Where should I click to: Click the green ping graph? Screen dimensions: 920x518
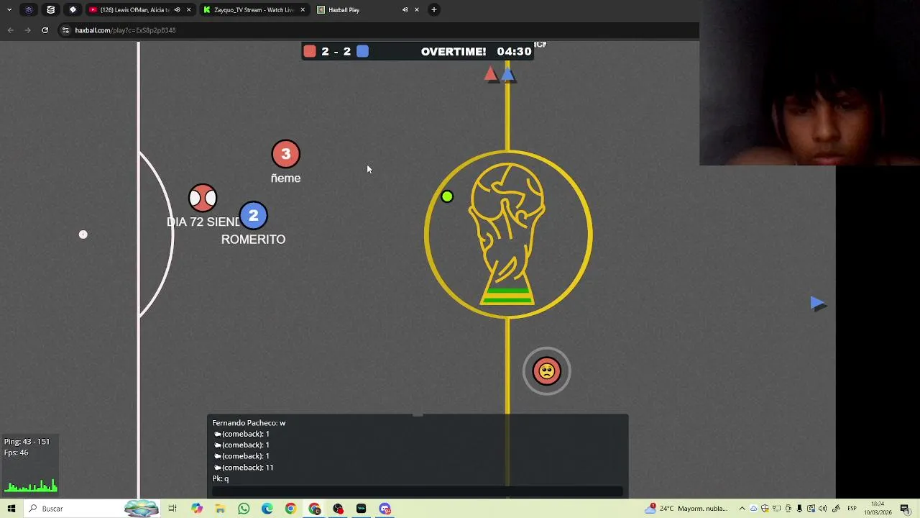(31, 486)
